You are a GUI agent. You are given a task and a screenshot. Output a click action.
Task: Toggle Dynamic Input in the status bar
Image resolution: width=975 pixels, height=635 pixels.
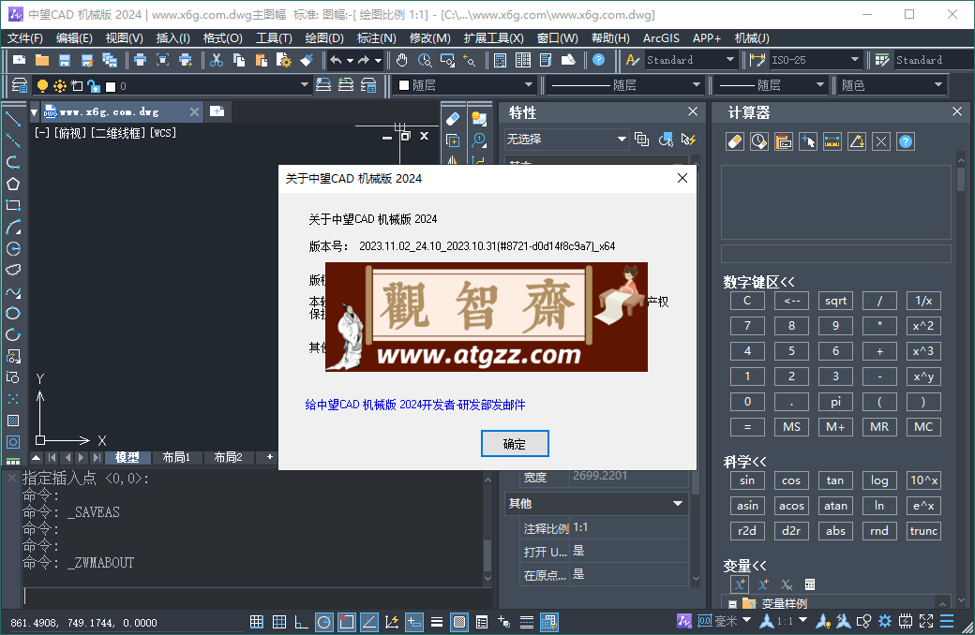[x=414, y=622]
